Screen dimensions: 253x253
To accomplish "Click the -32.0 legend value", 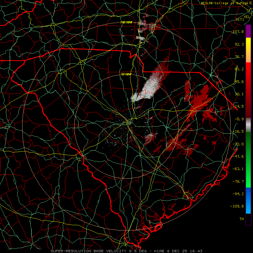I will coord(238,144).
